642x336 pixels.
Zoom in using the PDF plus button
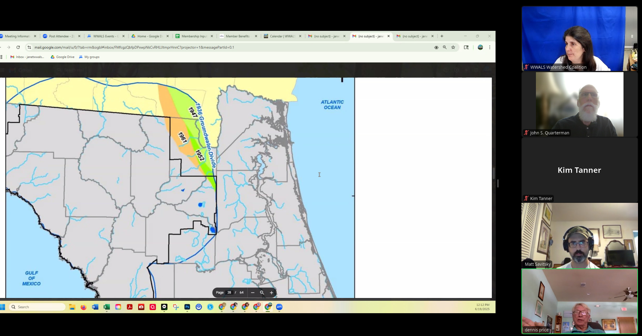coord(271,293)
